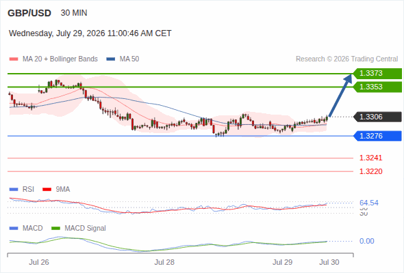Click the MA 50 legend label
Viewport: 404px width, 273px height.
click(x=129, y=59)
